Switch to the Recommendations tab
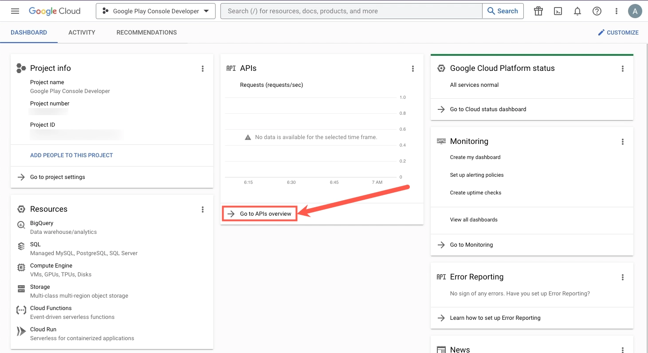The height and width of the screenshot is (353, 648). [147, 32]
